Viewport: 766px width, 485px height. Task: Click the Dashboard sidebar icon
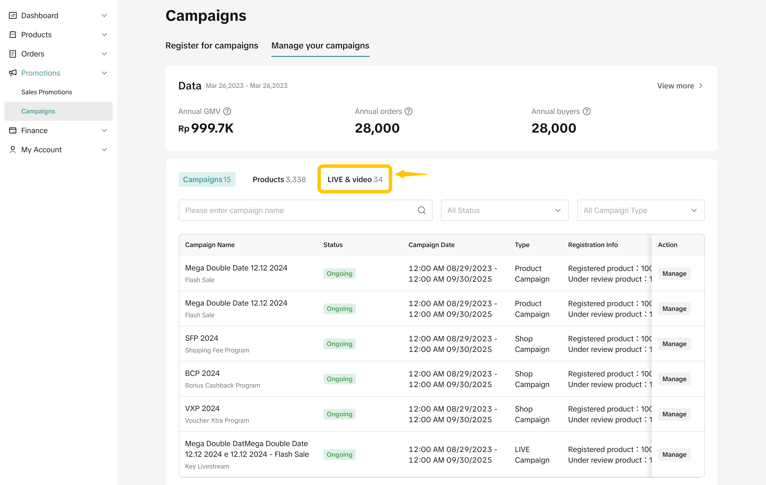[x=13, y=15]
